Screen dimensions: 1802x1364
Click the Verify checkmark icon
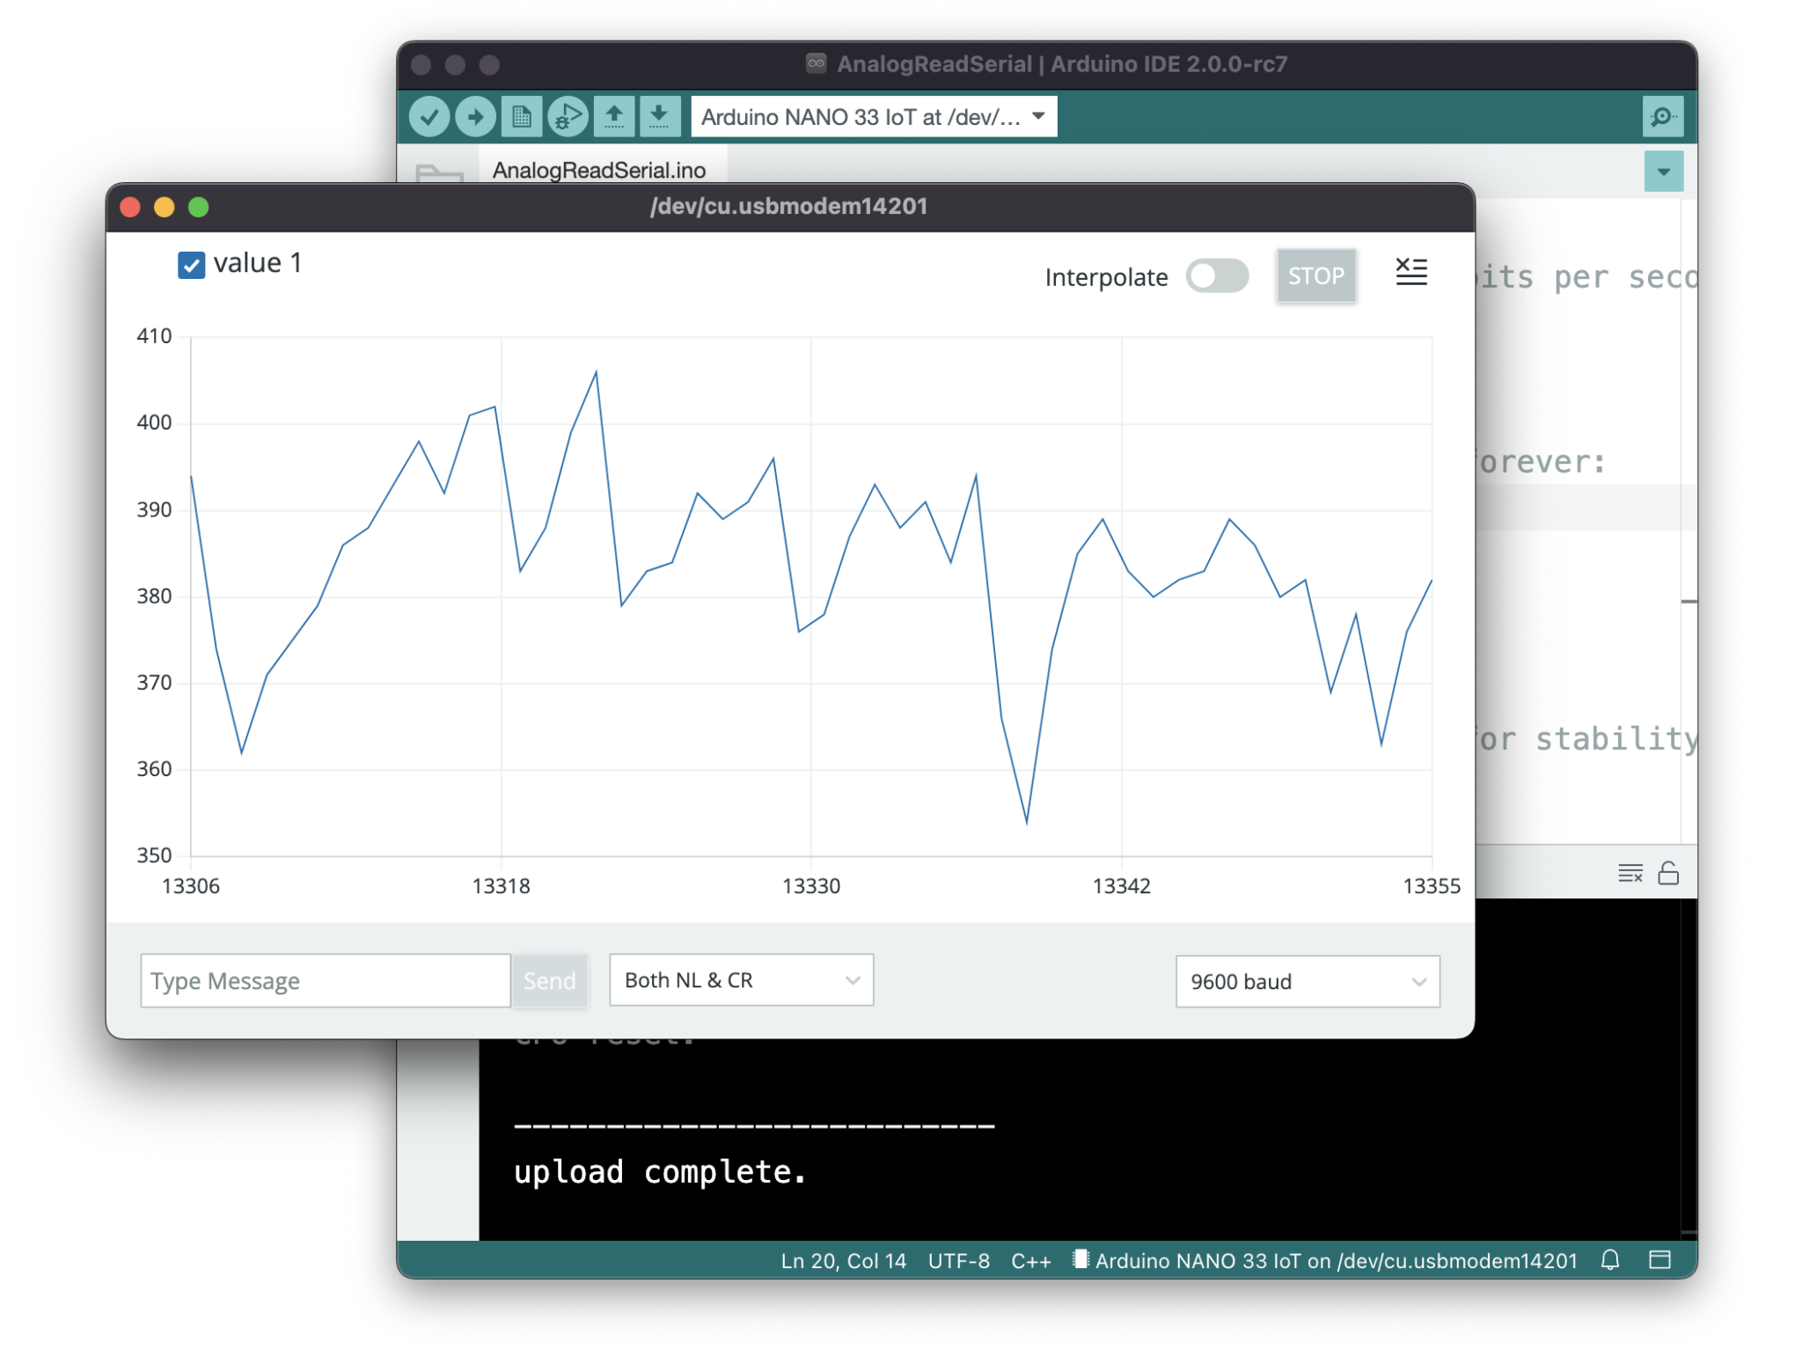(x=429, y=117)
